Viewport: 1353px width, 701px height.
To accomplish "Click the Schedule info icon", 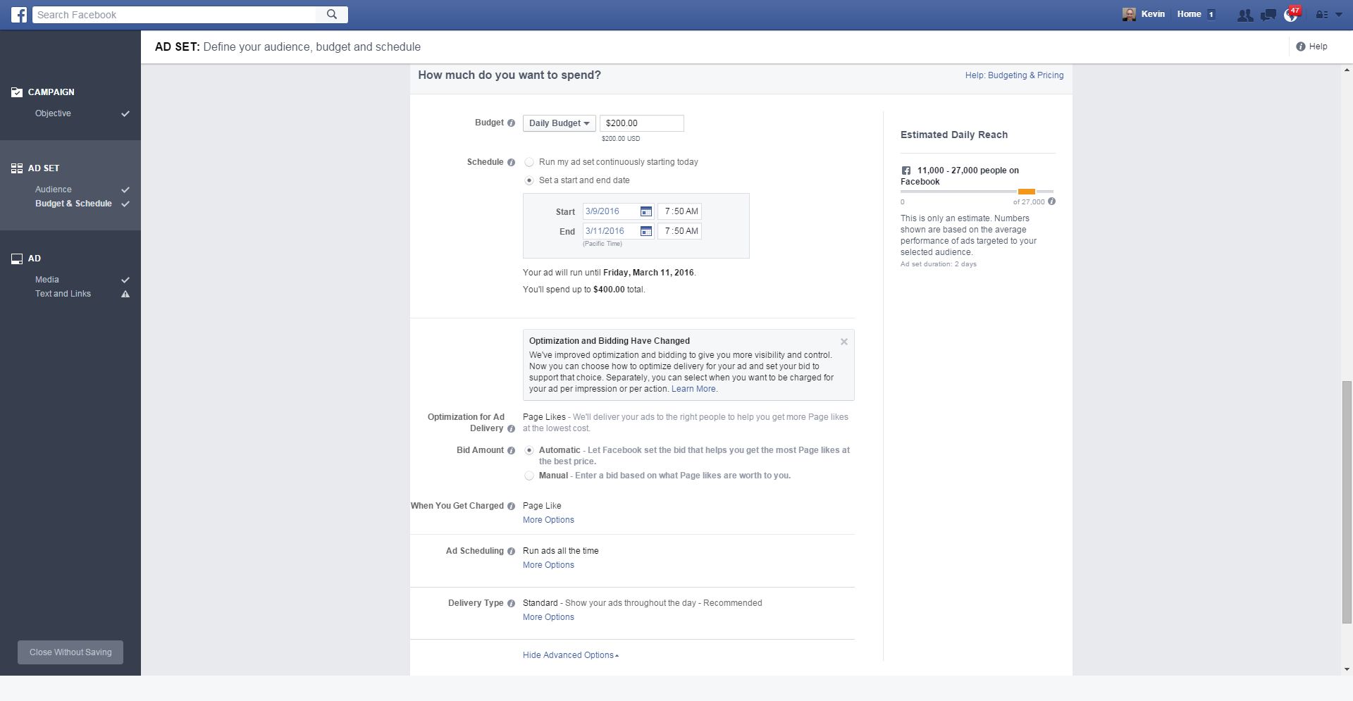I will [511, 163].
